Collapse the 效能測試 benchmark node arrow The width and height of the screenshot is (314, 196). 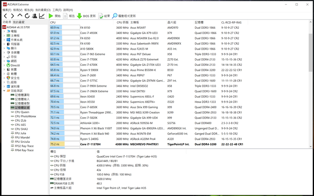(4, 91)
